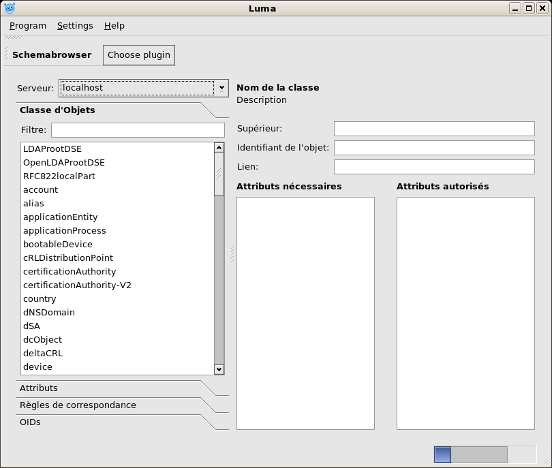
Task: Select dcObject object class entry
Action: click(42, 340)
